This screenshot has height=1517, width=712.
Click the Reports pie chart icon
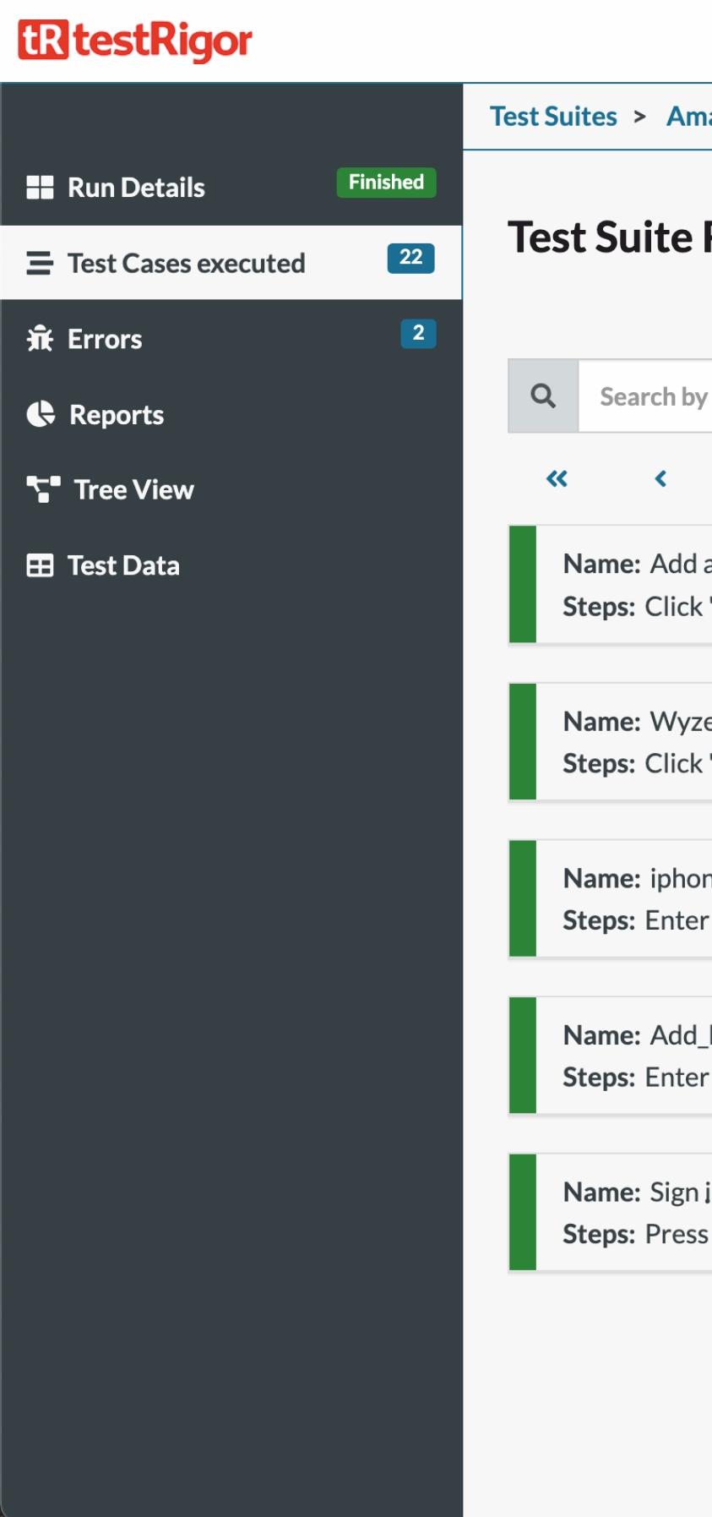[x=41, y=414]
